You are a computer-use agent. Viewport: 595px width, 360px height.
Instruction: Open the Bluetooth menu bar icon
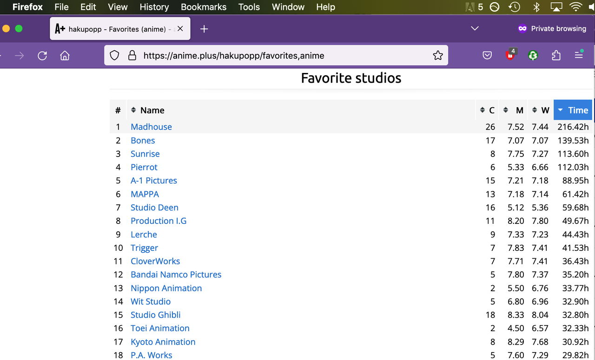click(536, 7)
